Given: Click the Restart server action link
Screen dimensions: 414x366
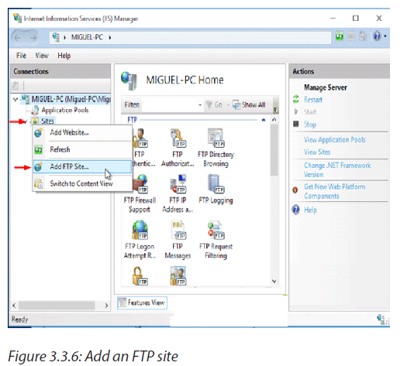Looking at the screenshot, I should click(313, 100).
